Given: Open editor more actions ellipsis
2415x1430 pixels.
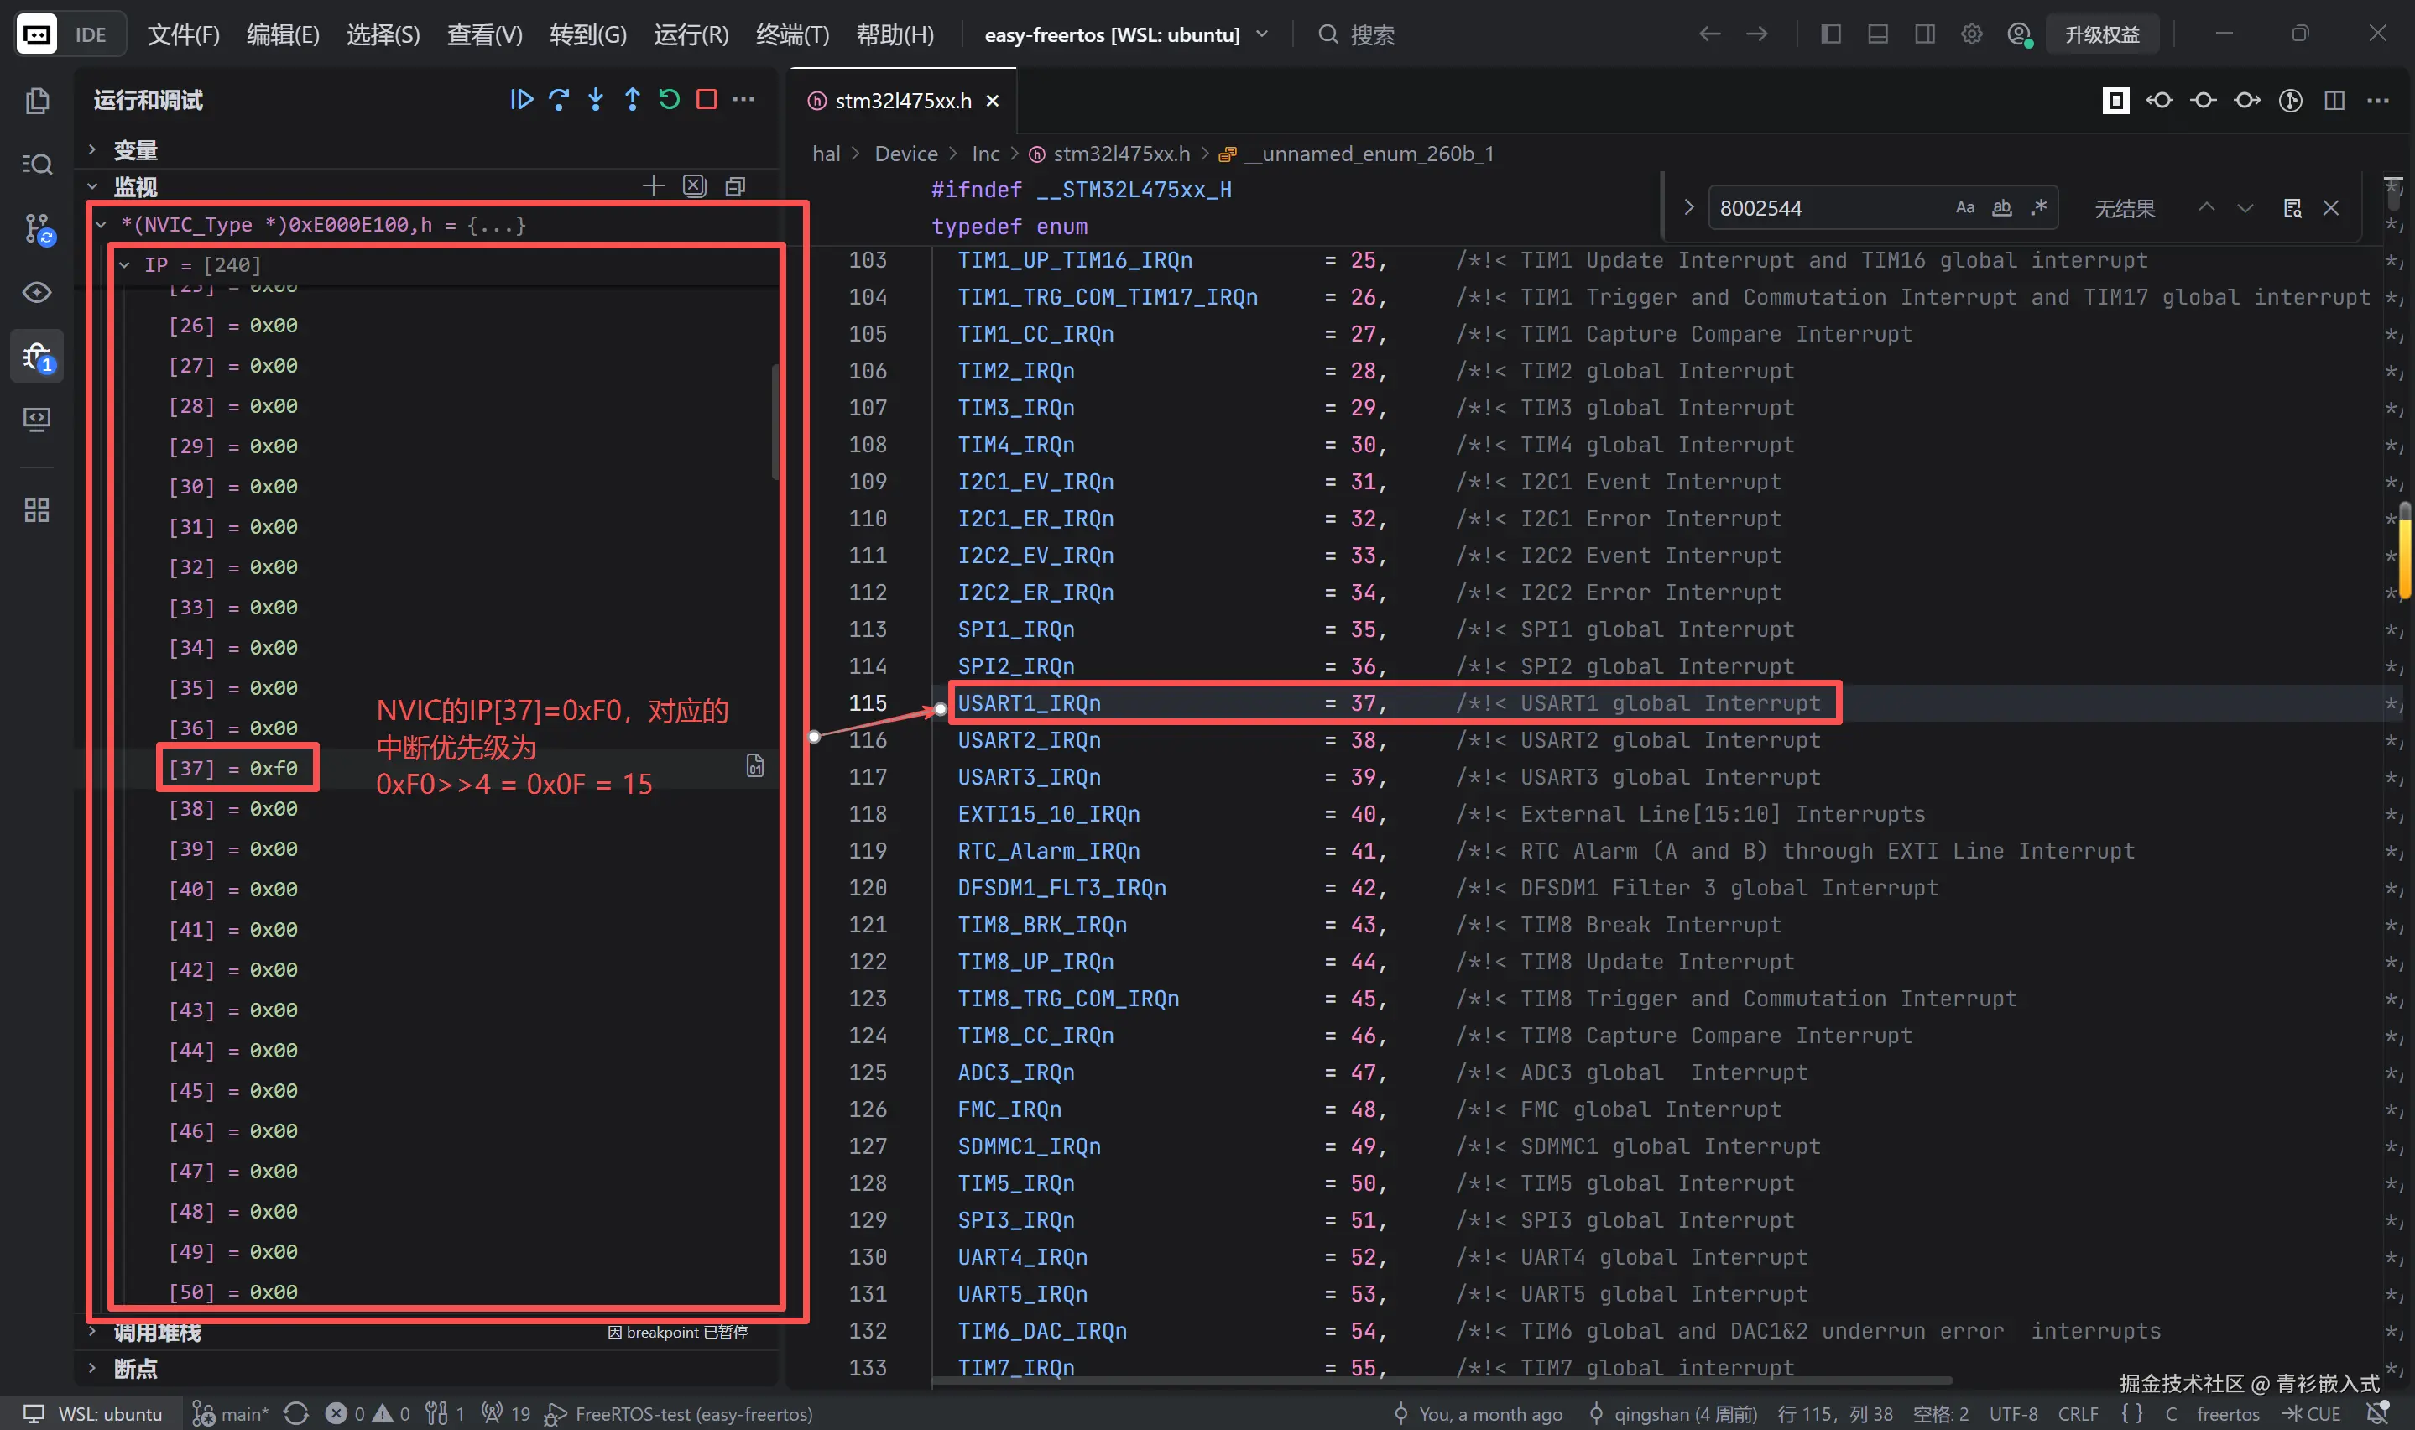Looking at the screenshot, I should pyautogui.click(x=2378, y=100).
